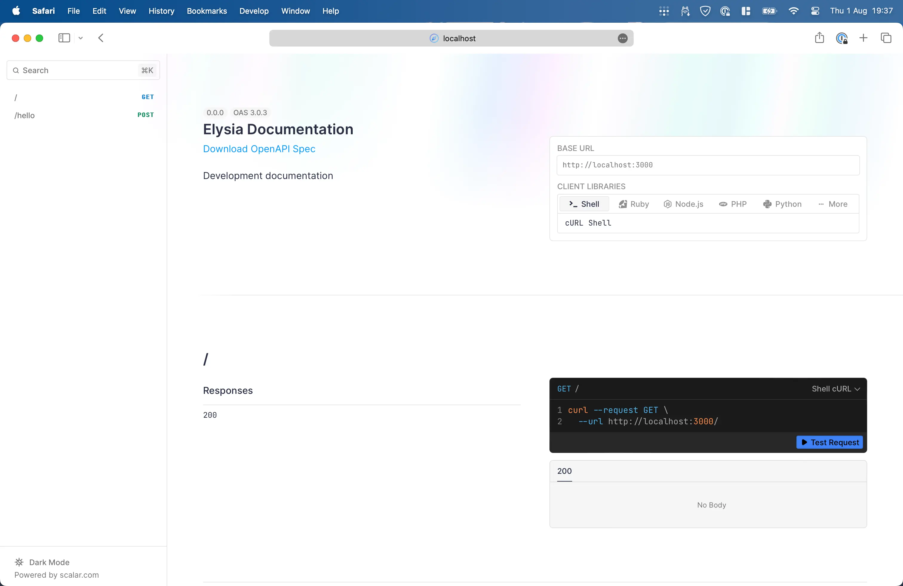Select the Ruby client library tab
Viewport: 903px width, 586px height.
point(634,204)
